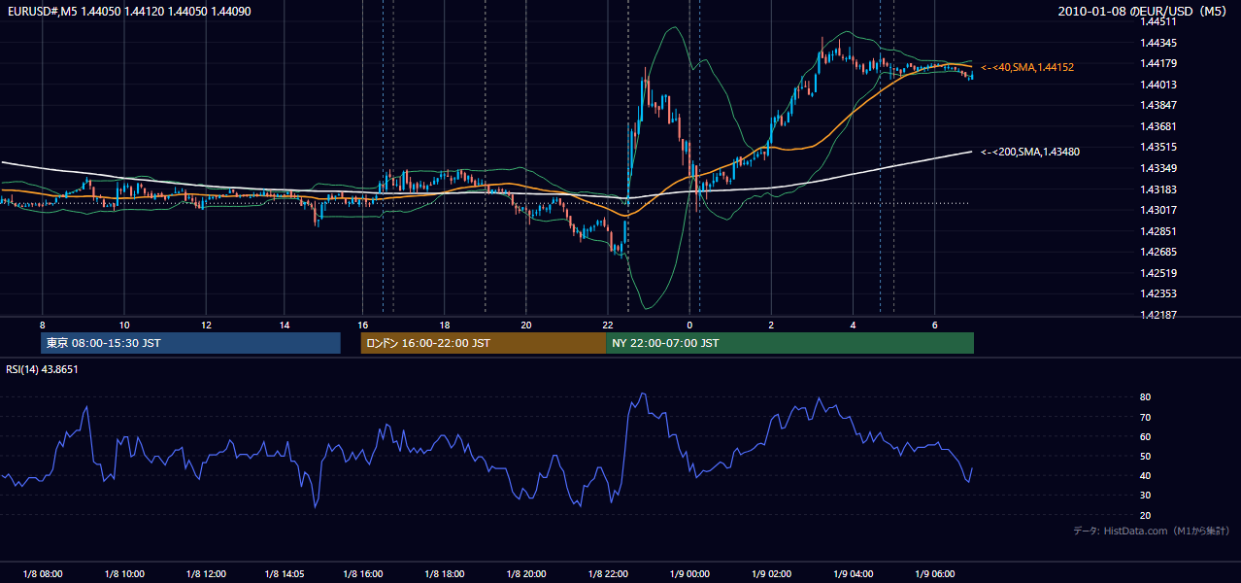Click the HistData.com data source credit
Viewport: 1241px width, 583px height.
click(x=1152, y=531)
